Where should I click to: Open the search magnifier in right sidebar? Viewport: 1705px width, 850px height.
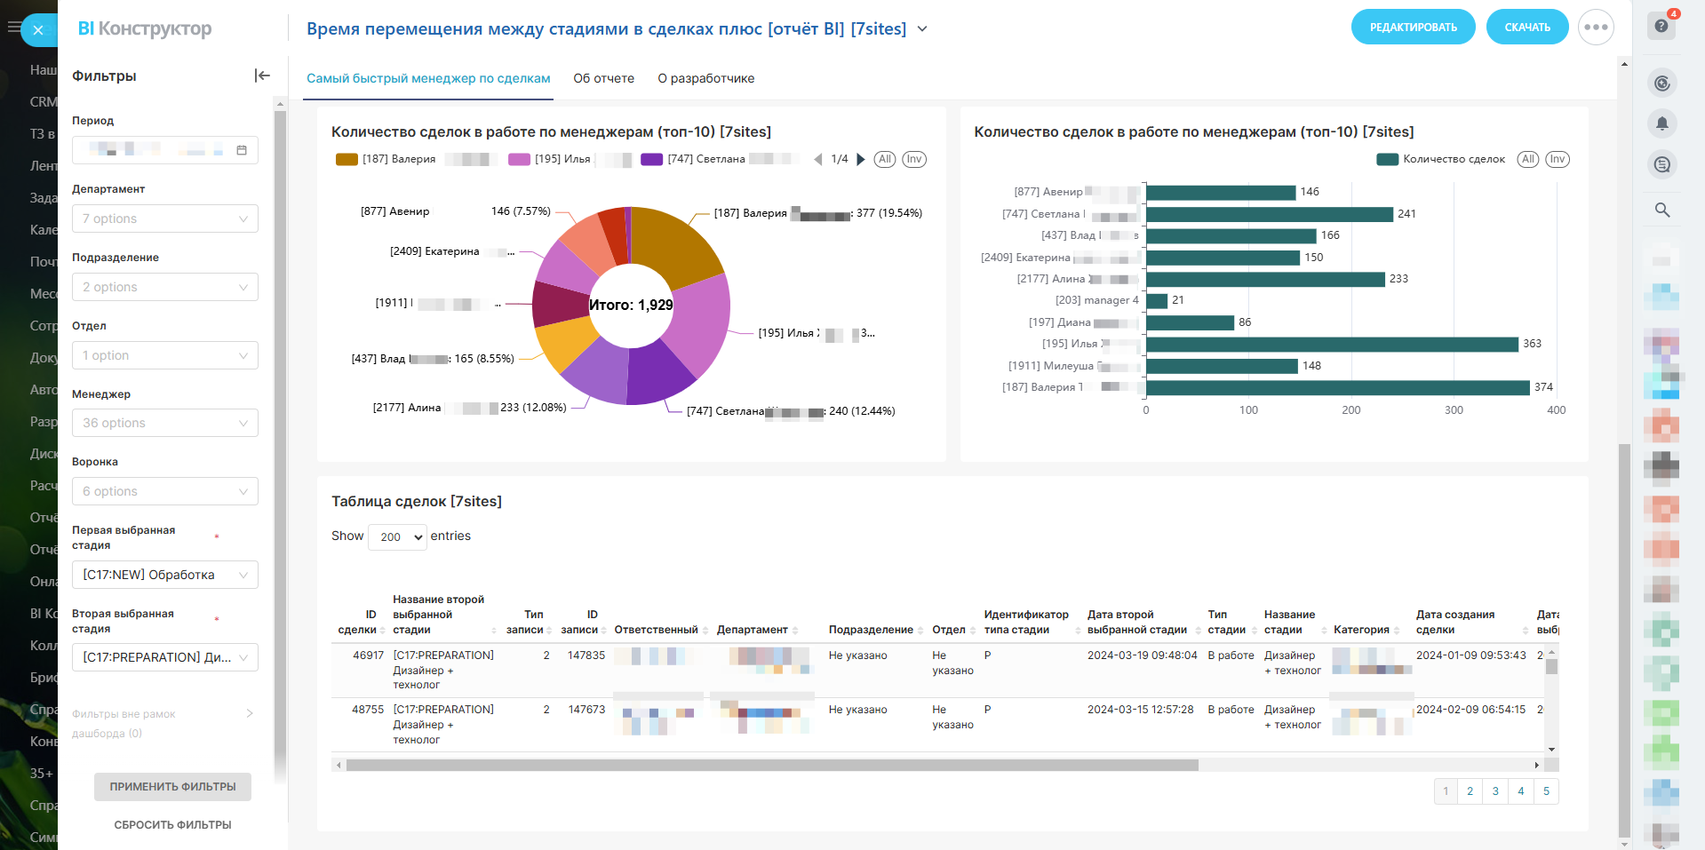click(x=1661, y=210)
